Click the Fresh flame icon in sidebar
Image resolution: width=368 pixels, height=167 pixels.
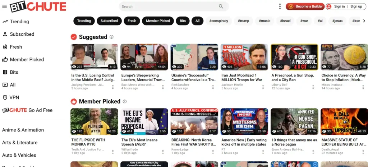click(5, 47)
